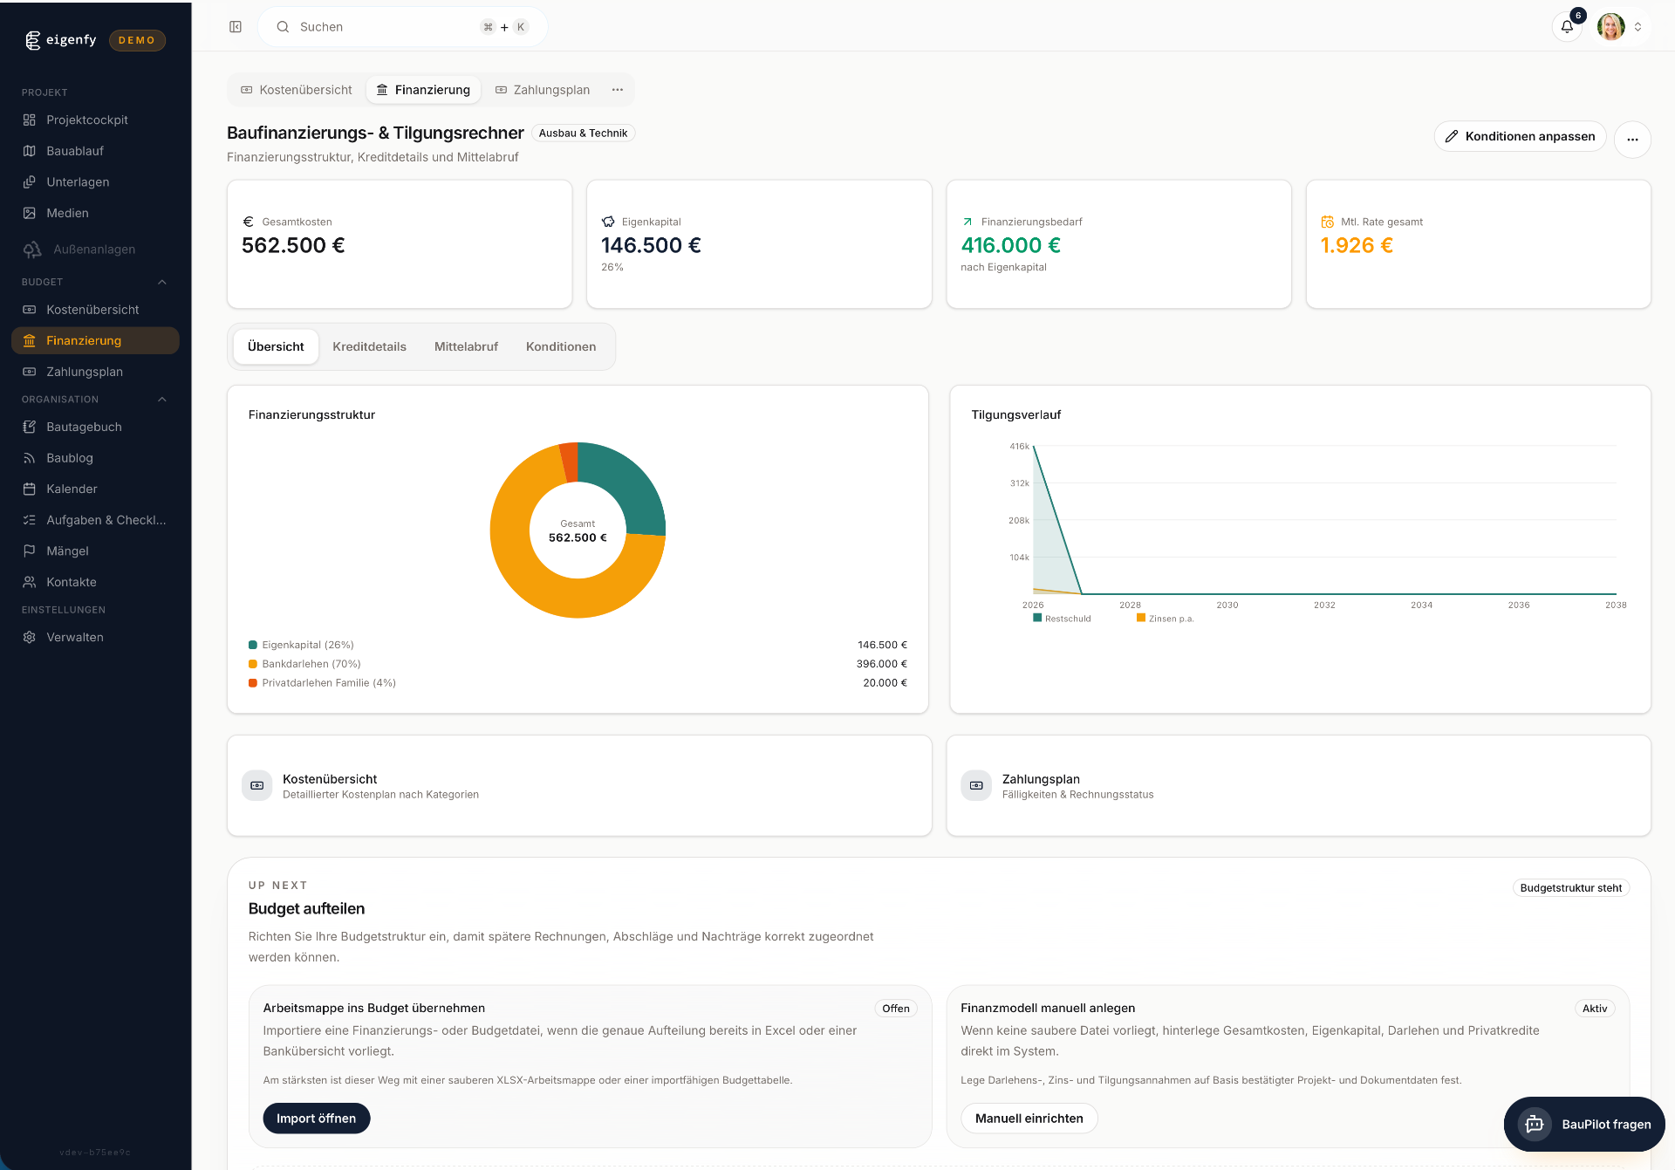1675x1170 pixels.
Task: Click the Zahlungsplan card icon
Action: click(x=976, y=785)
